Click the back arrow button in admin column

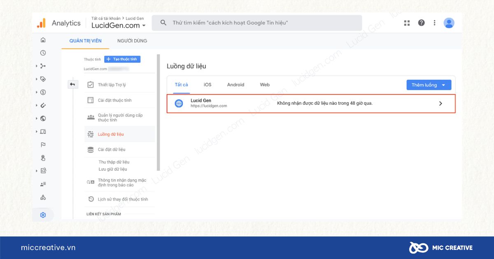[72, 84]
